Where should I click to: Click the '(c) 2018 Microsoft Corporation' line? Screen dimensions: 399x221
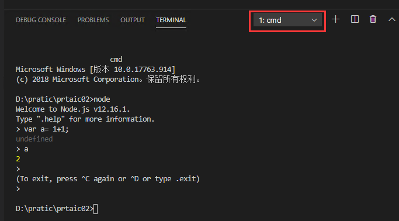tap(108, 80)
